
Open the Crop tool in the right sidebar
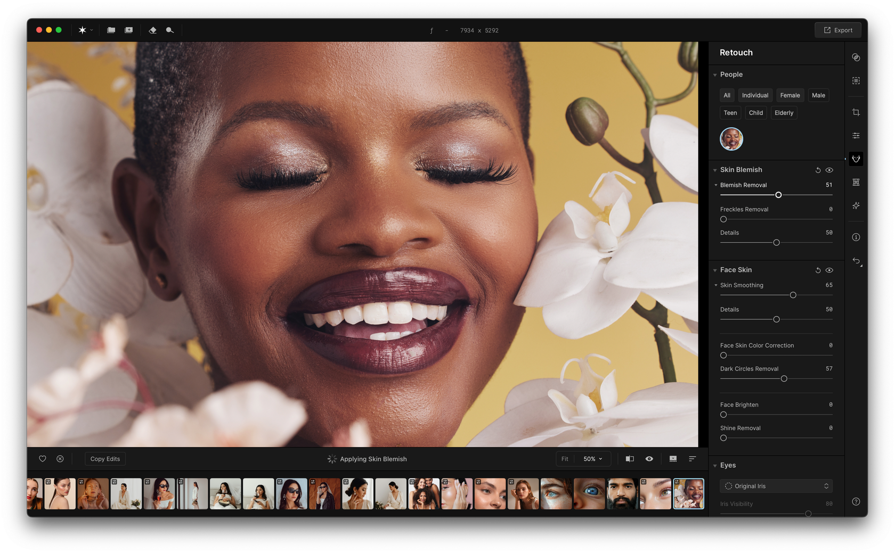click(856, 112)
